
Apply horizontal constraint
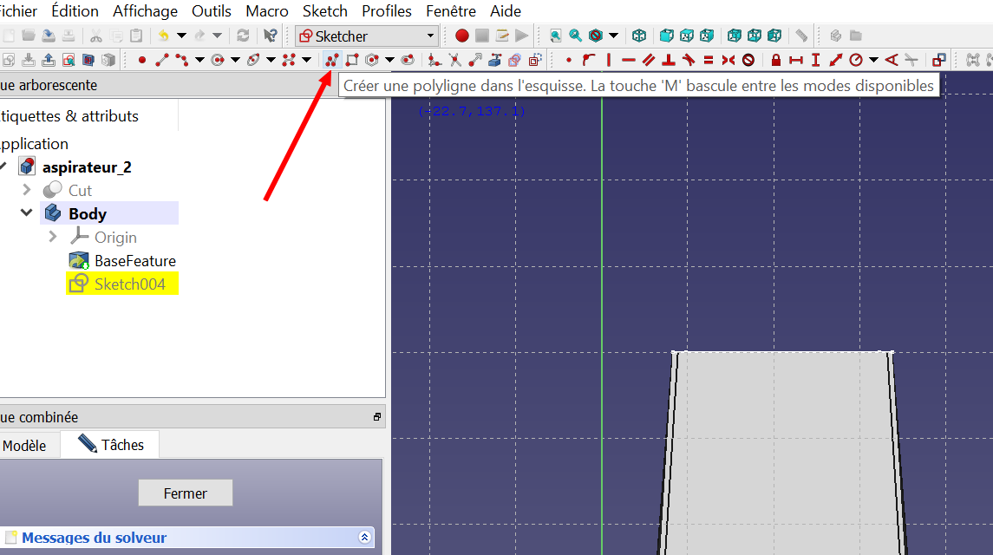tap(628, 60)
